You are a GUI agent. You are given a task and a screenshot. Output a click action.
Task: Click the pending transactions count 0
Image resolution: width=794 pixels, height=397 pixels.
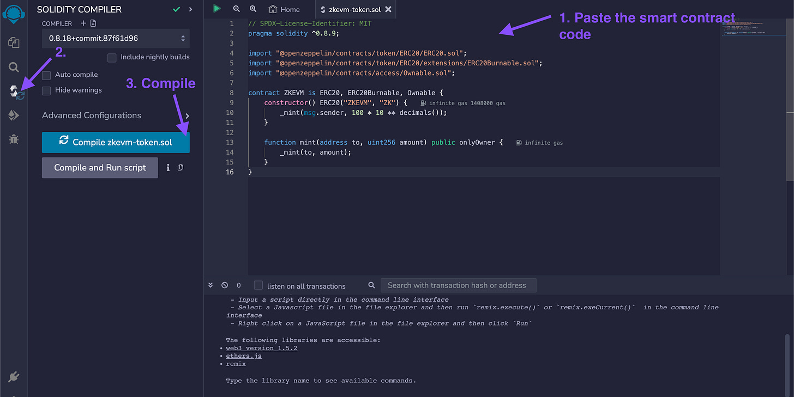(x=238, y=285)
